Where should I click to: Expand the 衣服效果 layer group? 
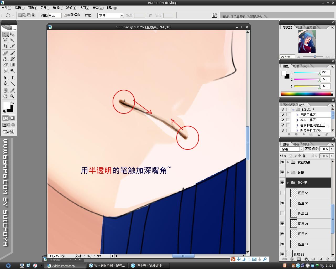(x=288, y=162)
